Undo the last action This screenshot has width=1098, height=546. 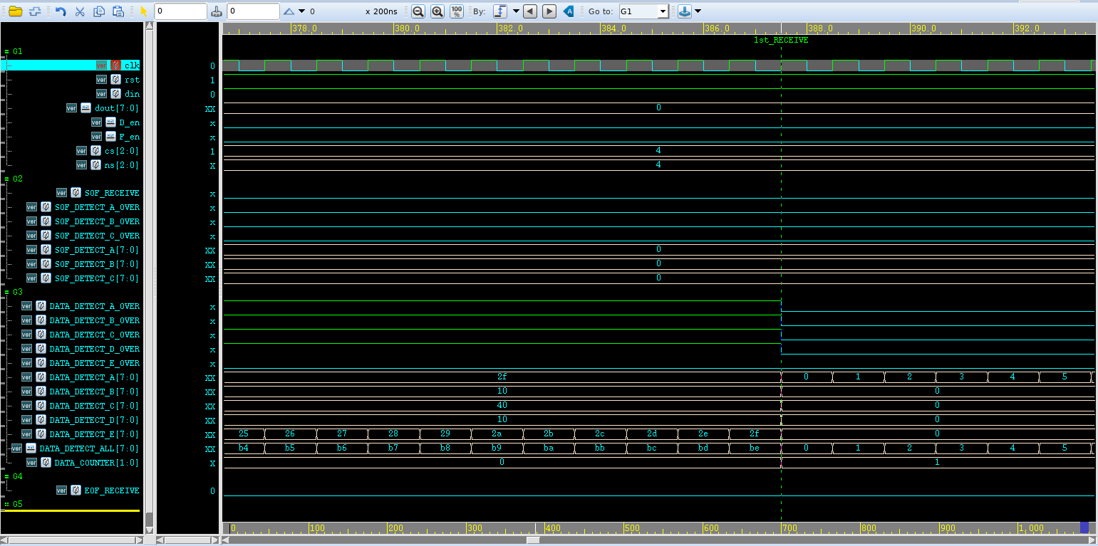61,11
